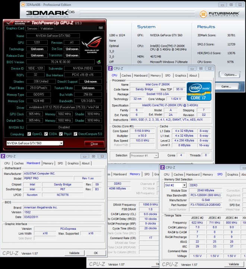This screenshot has height=269, width=246.
Task: Click the Manufacturer value ASUSTeK Computer INC.
Action: [x=63, y=174]
